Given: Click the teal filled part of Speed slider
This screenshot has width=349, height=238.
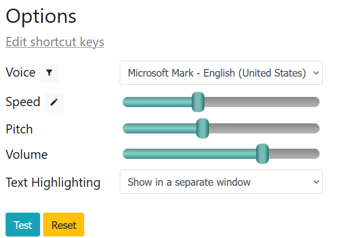Looking at the screenshot, I should (x=157, y=102).
